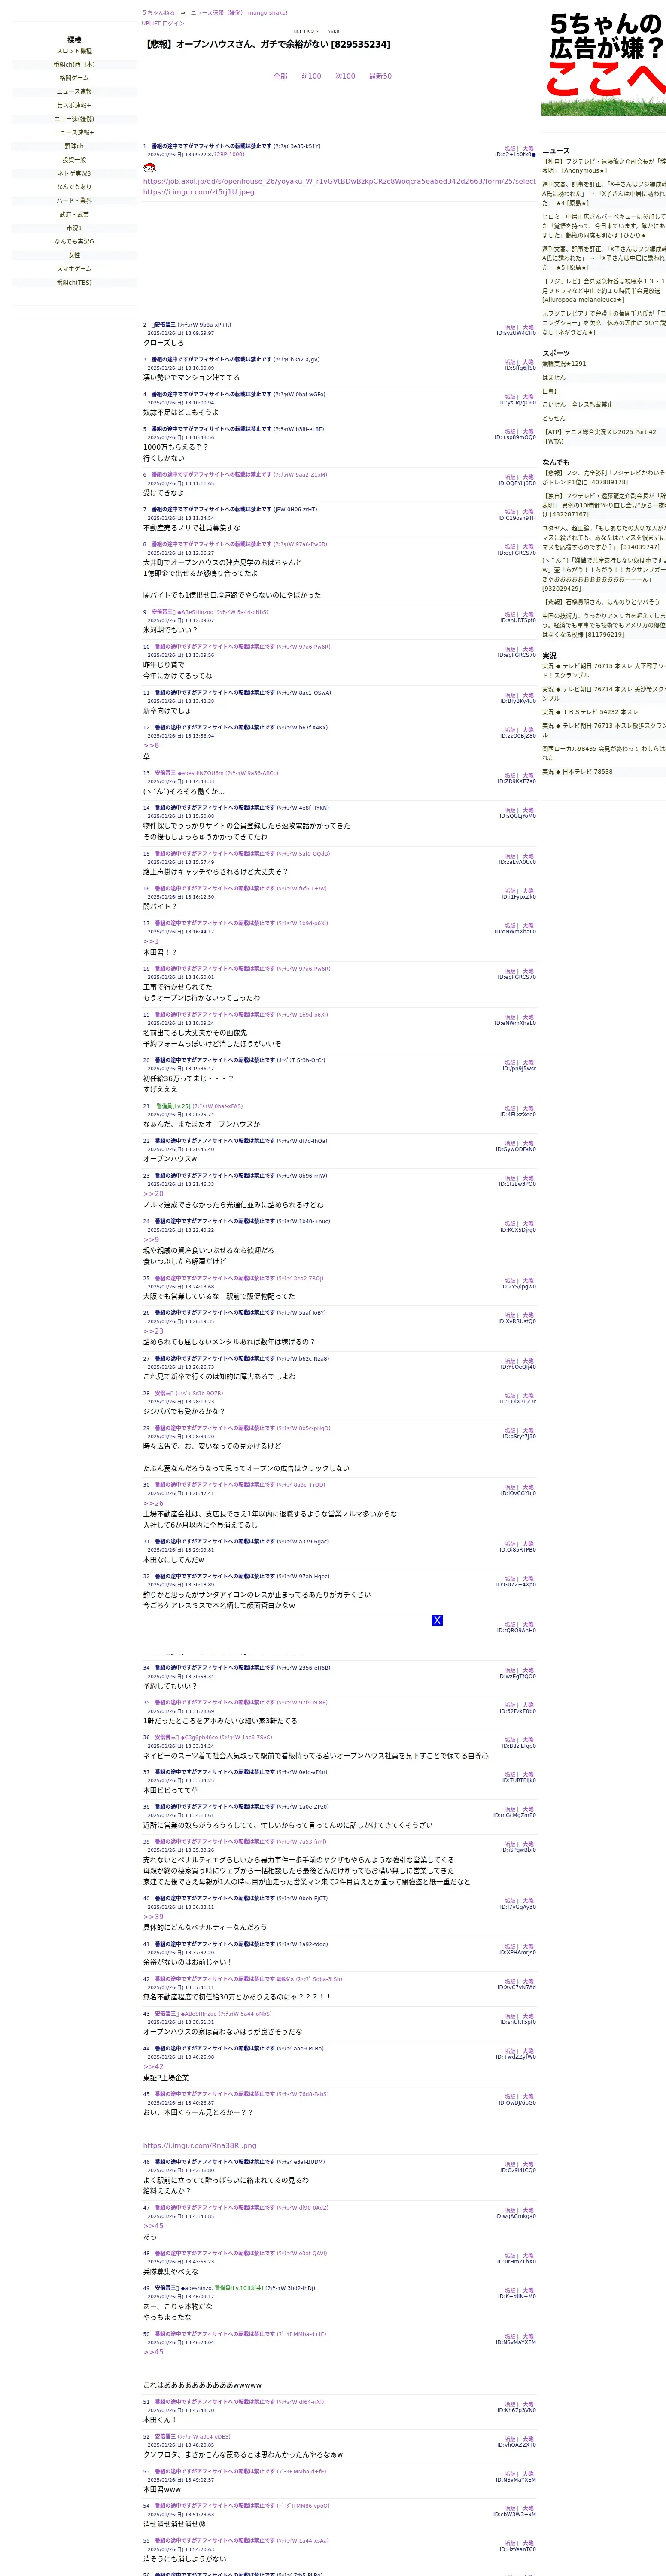Open 芸スポ速報+ board in sidebar
The image size is (666, 2576).
74,105
